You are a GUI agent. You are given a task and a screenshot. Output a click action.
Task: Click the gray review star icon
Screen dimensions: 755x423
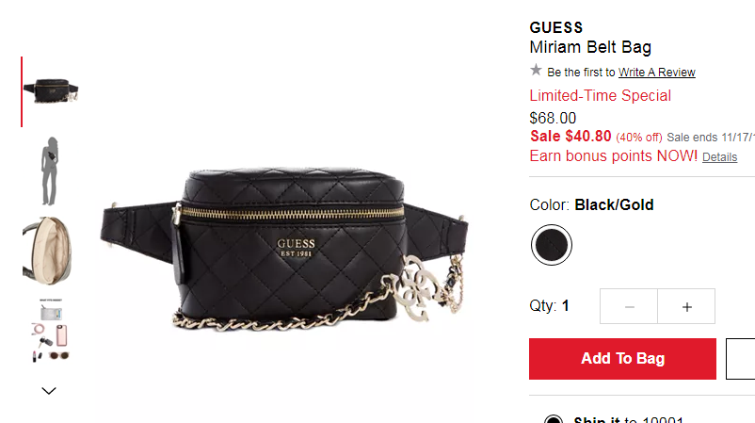(x=536, y=71)
